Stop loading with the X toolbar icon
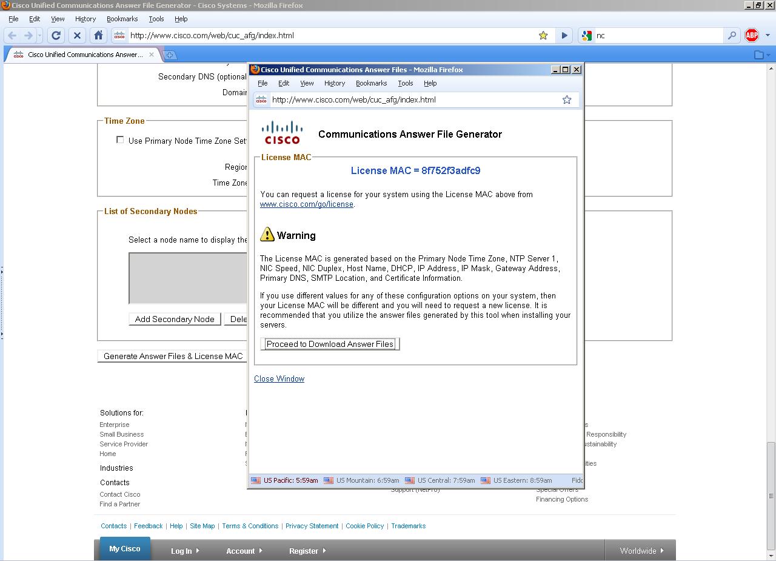Viewport: 776px width, 561px height. [77, 36]
